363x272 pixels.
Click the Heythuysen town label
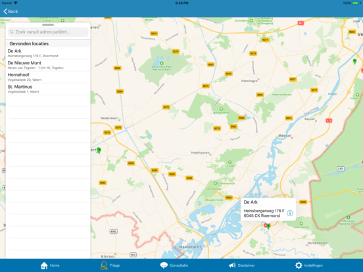(201, 152)
